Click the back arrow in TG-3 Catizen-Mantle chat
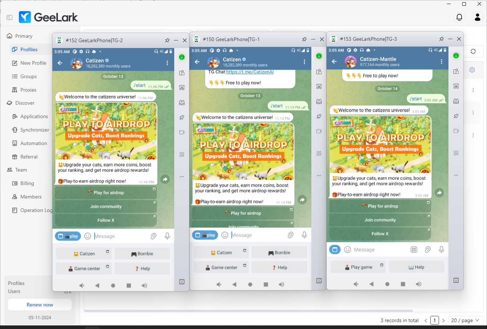 pos(334,61)
